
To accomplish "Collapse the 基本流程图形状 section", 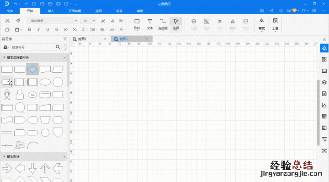I will [x=4, y=57].
